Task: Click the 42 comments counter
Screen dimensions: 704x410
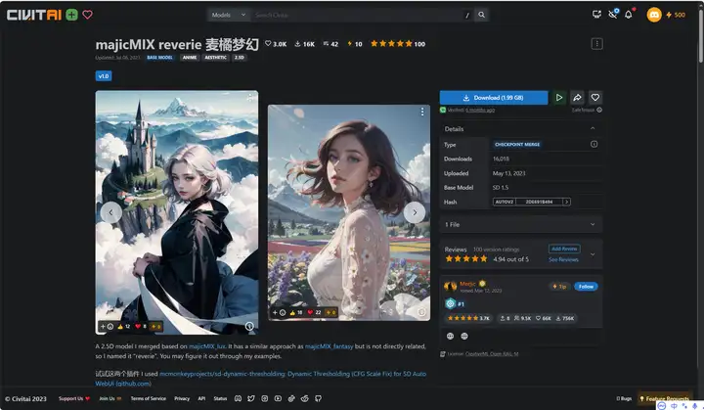Action: pyautogui.click(x=330, y=44)
